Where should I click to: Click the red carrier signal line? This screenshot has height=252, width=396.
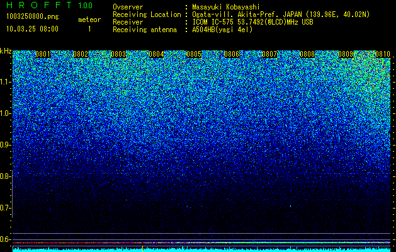tap(201, 243)
